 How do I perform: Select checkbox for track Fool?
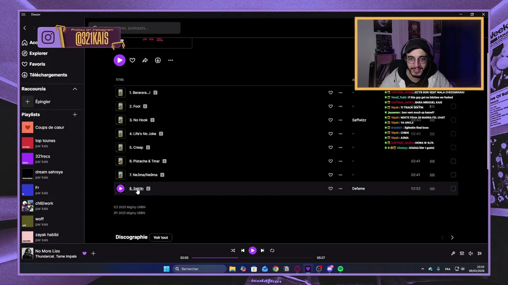coord(453,106)
